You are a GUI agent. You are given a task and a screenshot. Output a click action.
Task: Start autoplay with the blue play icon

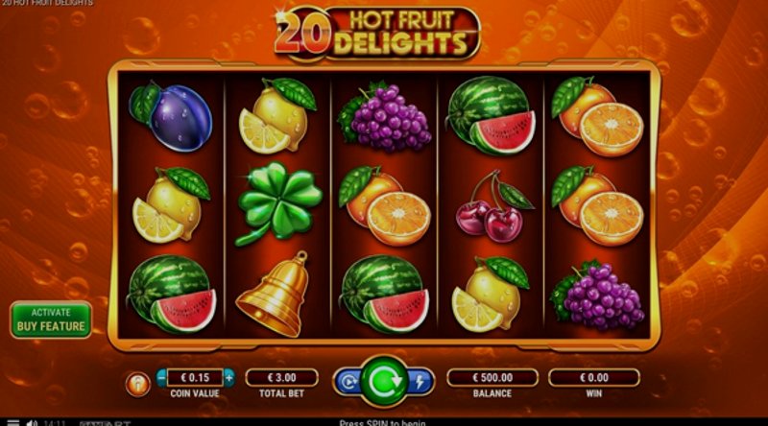[x=348, y=382]
